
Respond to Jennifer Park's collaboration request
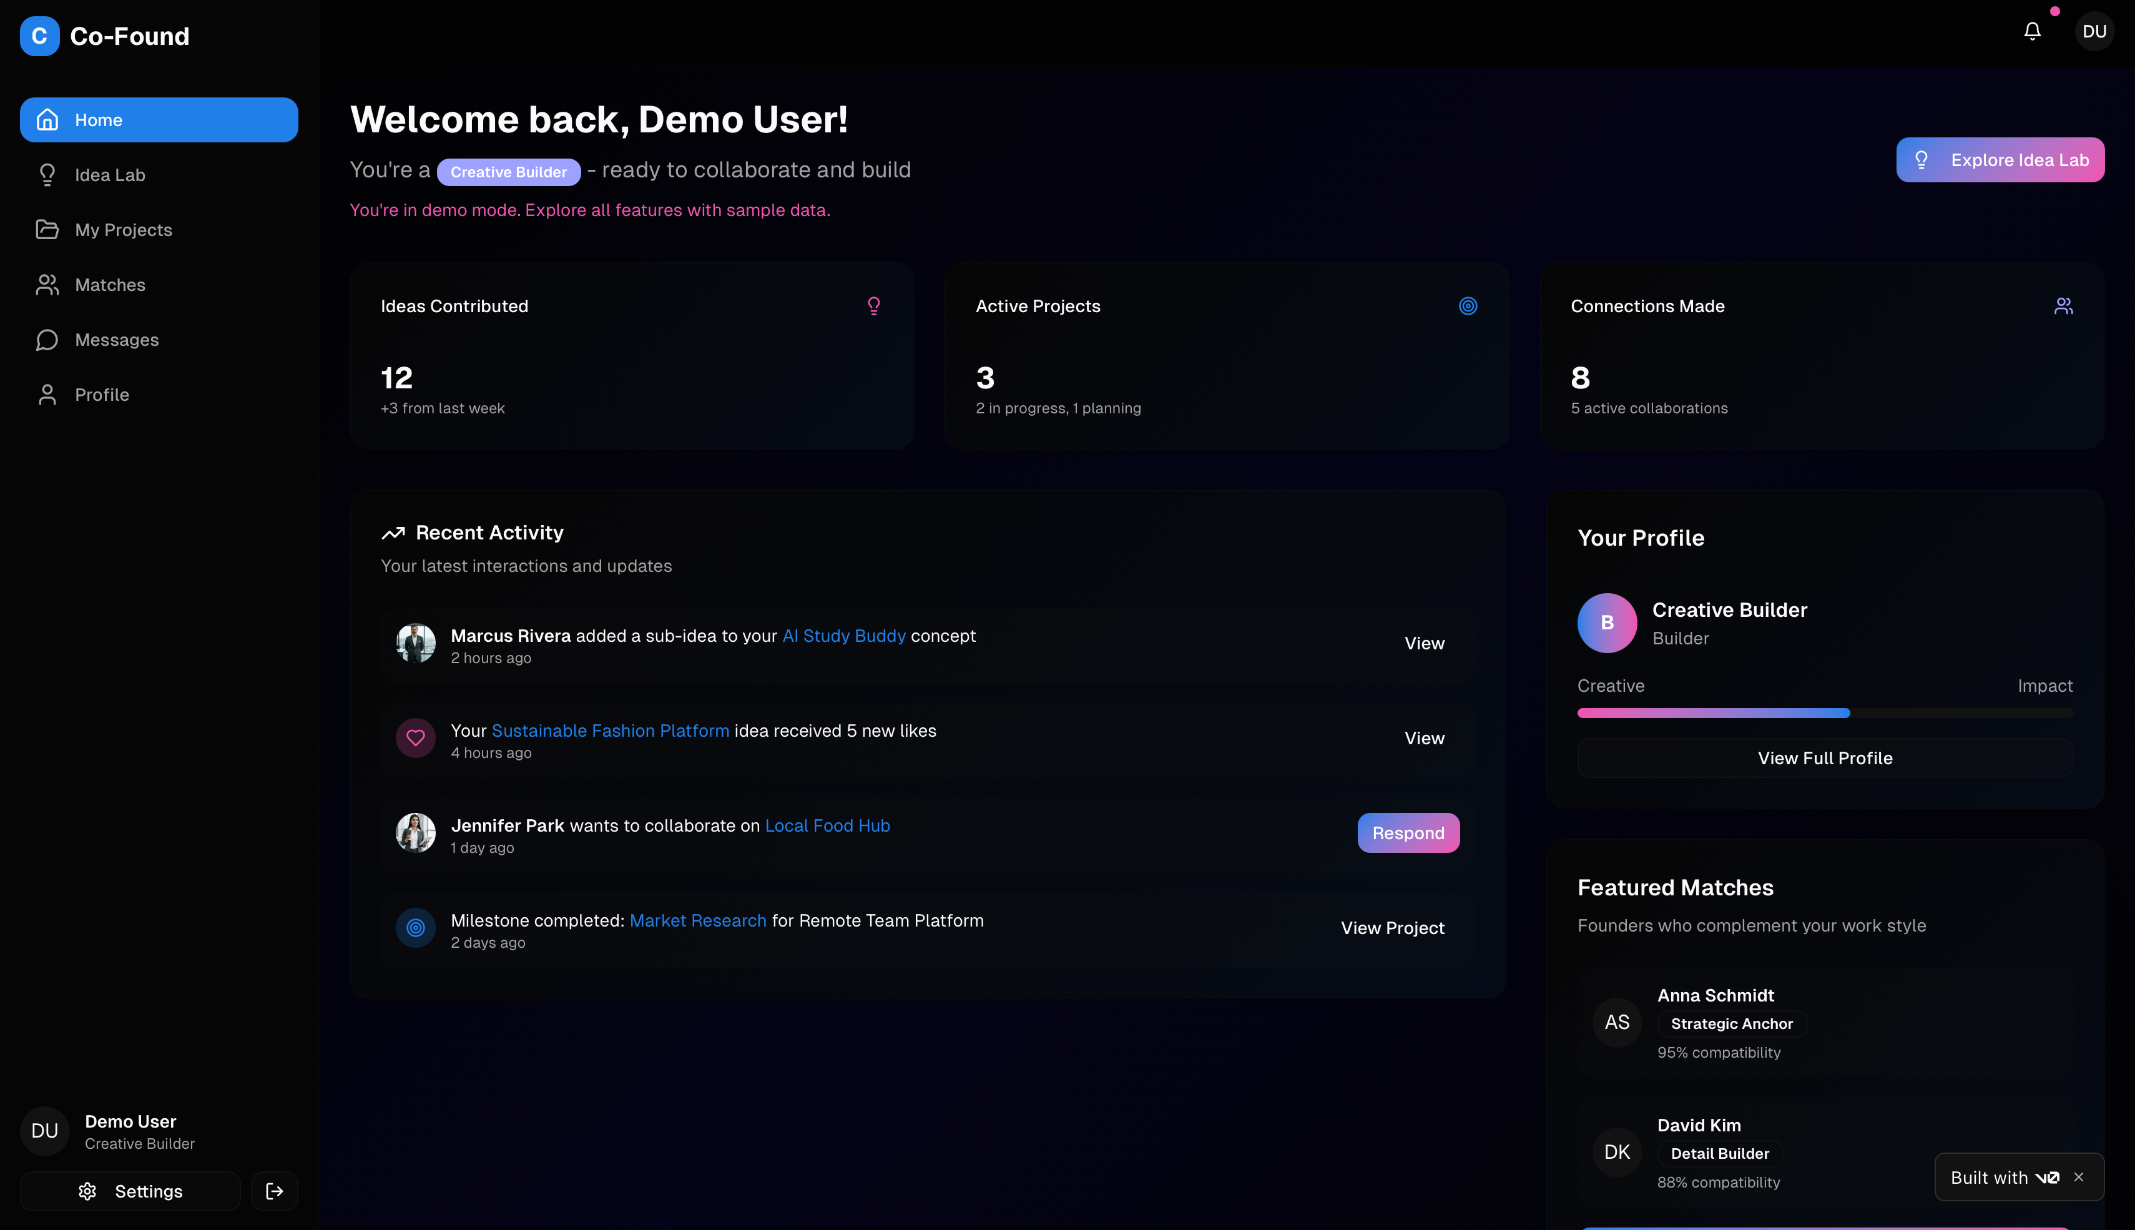[x=1408, y=833]
